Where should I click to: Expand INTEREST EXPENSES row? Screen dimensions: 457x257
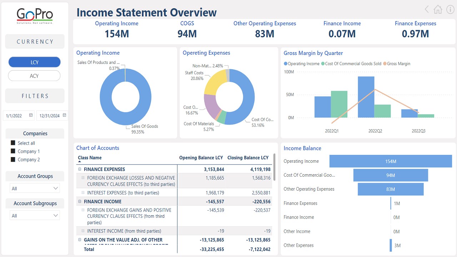(83, 193)
